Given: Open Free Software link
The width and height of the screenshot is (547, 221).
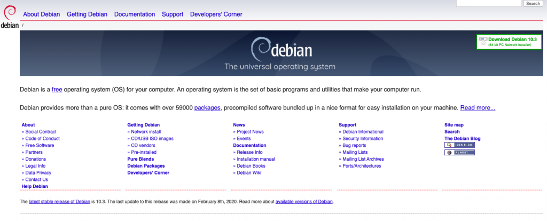Looking at the screenshot, I should click(x=40, y=145).
